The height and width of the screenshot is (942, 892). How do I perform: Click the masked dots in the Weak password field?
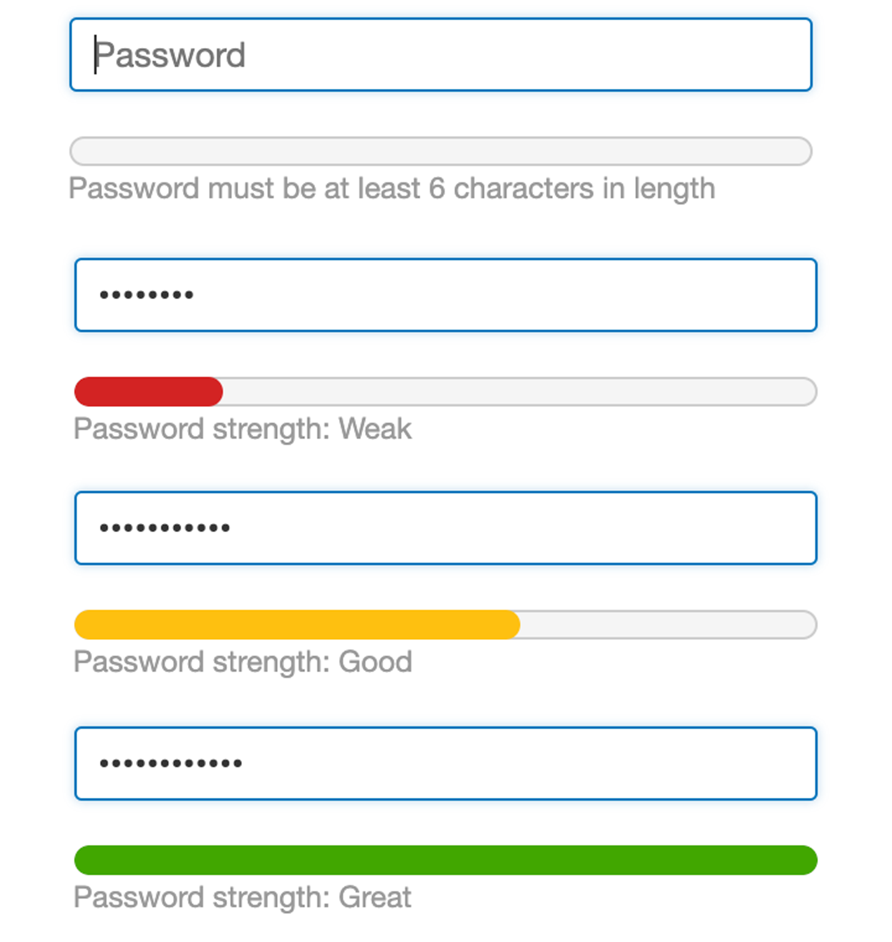click(x=147, y=295)
